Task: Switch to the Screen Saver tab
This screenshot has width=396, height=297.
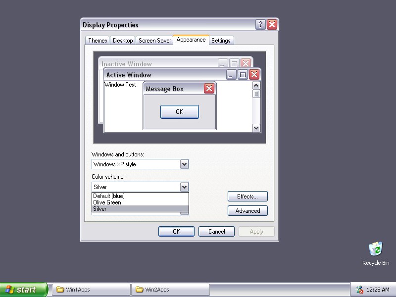Action: (x=154, y=40)
